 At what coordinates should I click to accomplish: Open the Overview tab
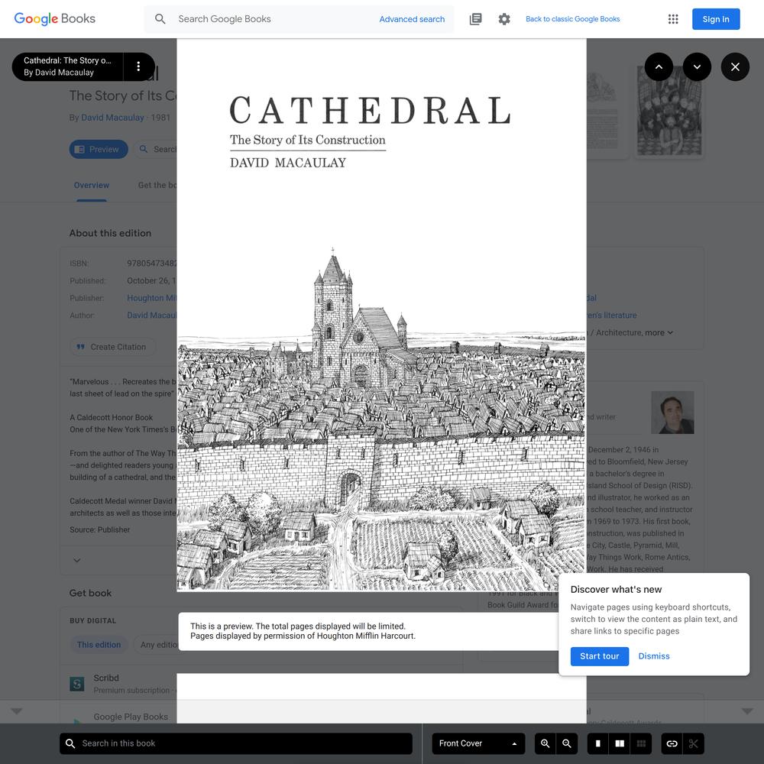click(92, 185)
